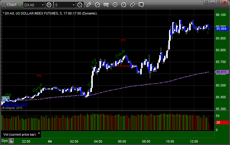This screenshot has width=230, height=145.
Task: Click the volume axis 50 label
Action: click(218, 116)
